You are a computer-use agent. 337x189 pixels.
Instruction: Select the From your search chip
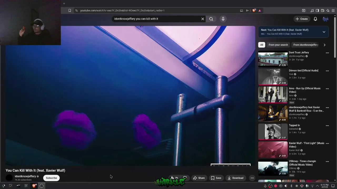(278, 45)
